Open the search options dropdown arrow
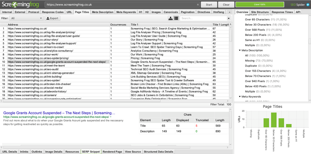 [x=229, y=18]
